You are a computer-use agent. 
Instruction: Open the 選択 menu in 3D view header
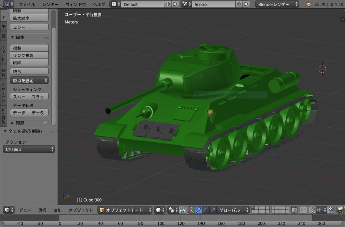click(x=42, y=210)
